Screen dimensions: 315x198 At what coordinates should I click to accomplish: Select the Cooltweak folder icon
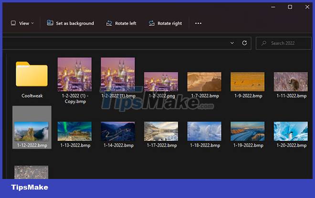(32, 74)
